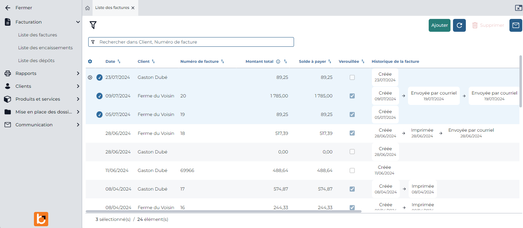Viewport: 523px width, 228px height.
Task: Click the envelope email button top right
Action: point(516,25)
